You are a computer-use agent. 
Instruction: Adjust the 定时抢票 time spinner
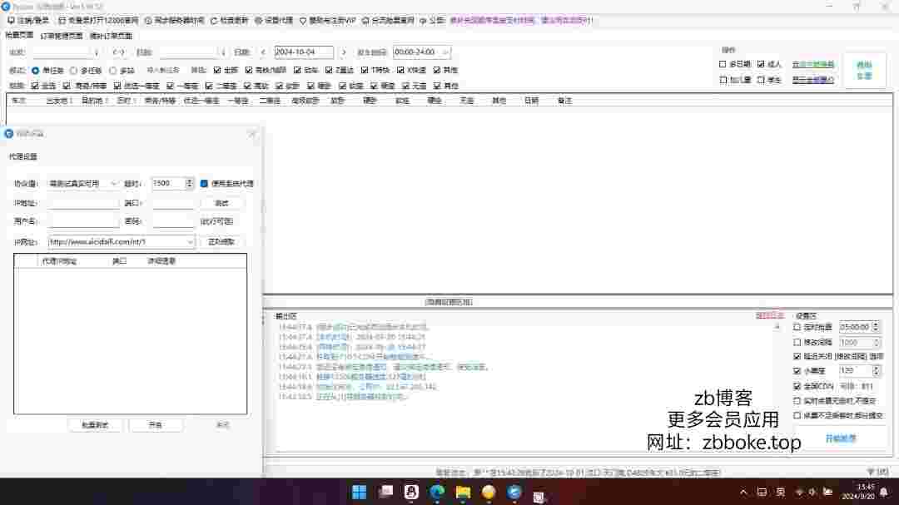[x=876, y=327]
